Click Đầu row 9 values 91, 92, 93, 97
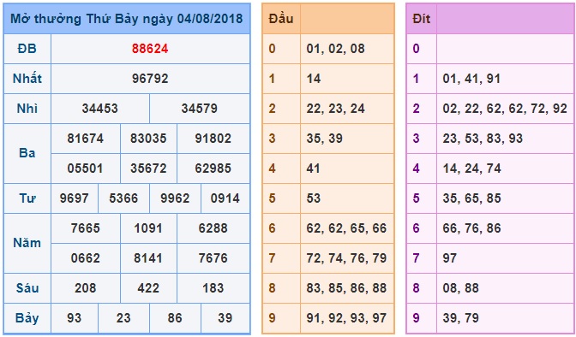This screenshot has width=576, height=337. [346, 318]
